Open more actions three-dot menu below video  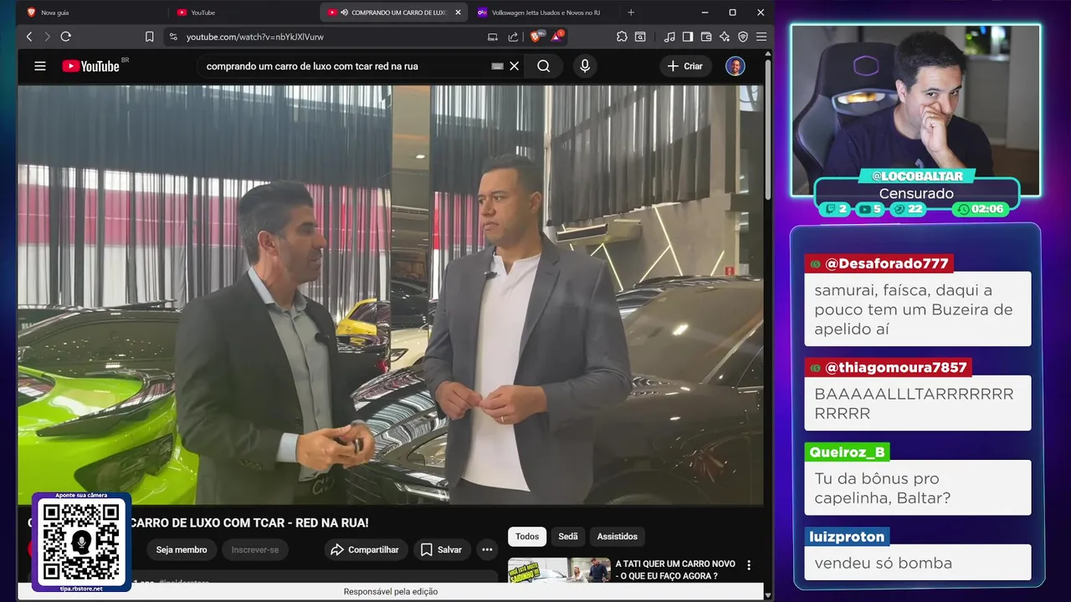tap(487, 549)
